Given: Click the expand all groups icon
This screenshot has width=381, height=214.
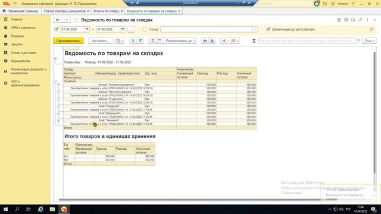Looking at the screenshot, I should tap(159, 41).
